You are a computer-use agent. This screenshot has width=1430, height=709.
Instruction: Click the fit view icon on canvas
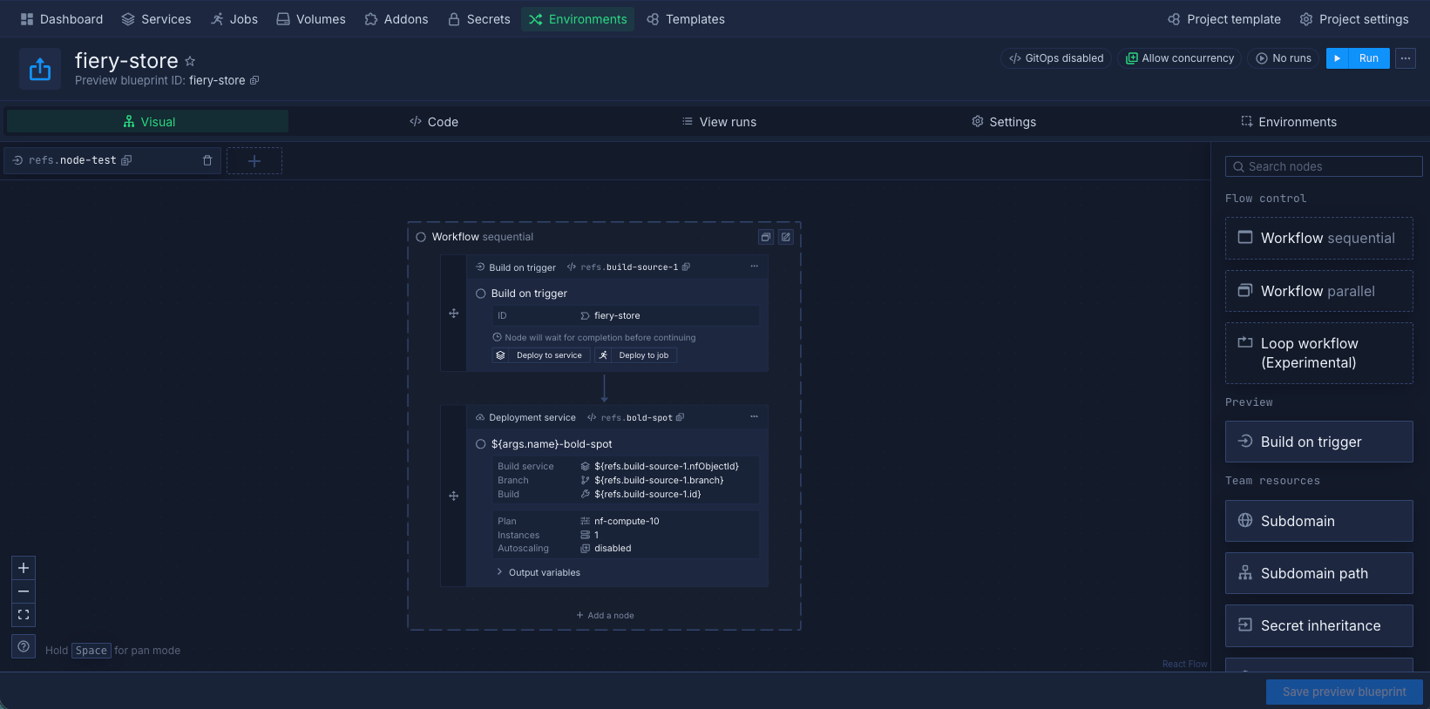tap(24, 615)
